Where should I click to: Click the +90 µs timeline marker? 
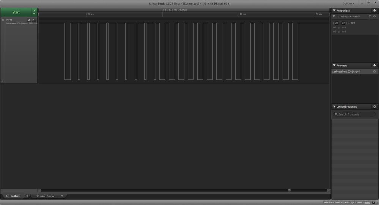[90, 14]
